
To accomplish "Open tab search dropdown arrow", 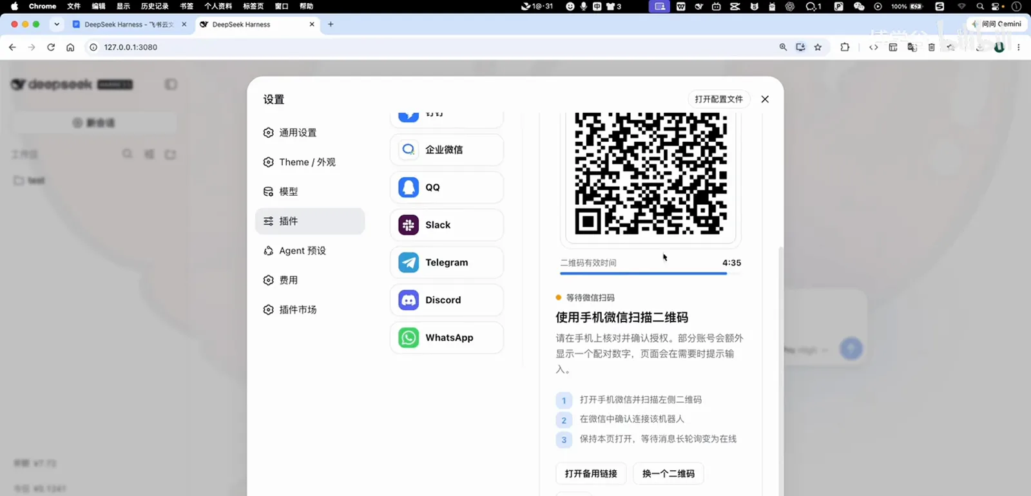I will tap(57, 24).
